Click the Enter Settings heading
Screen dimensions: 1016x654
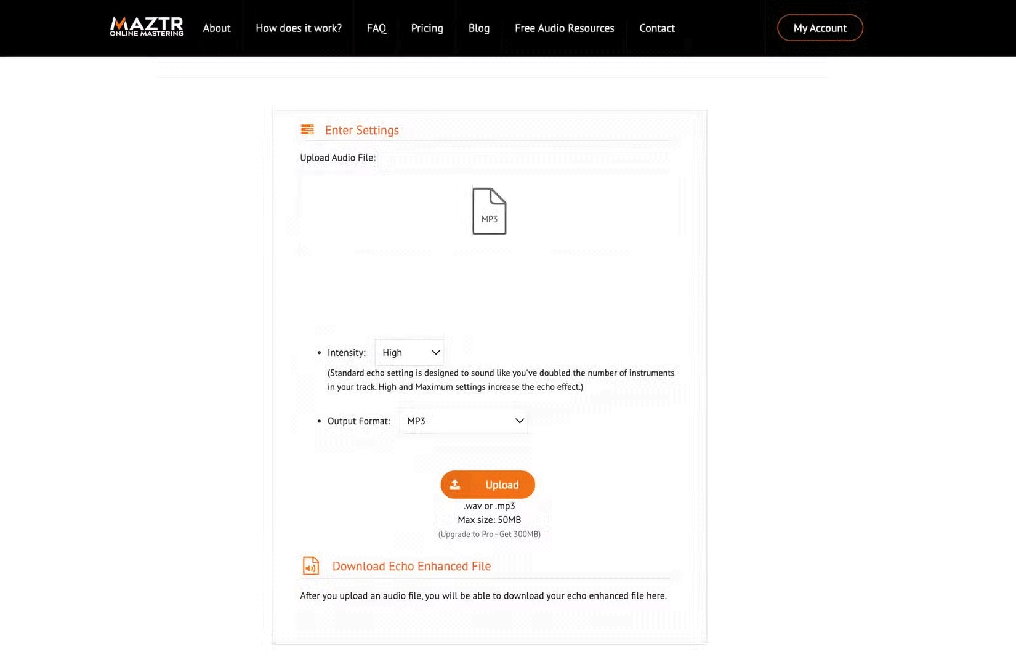tap(362, 130)
